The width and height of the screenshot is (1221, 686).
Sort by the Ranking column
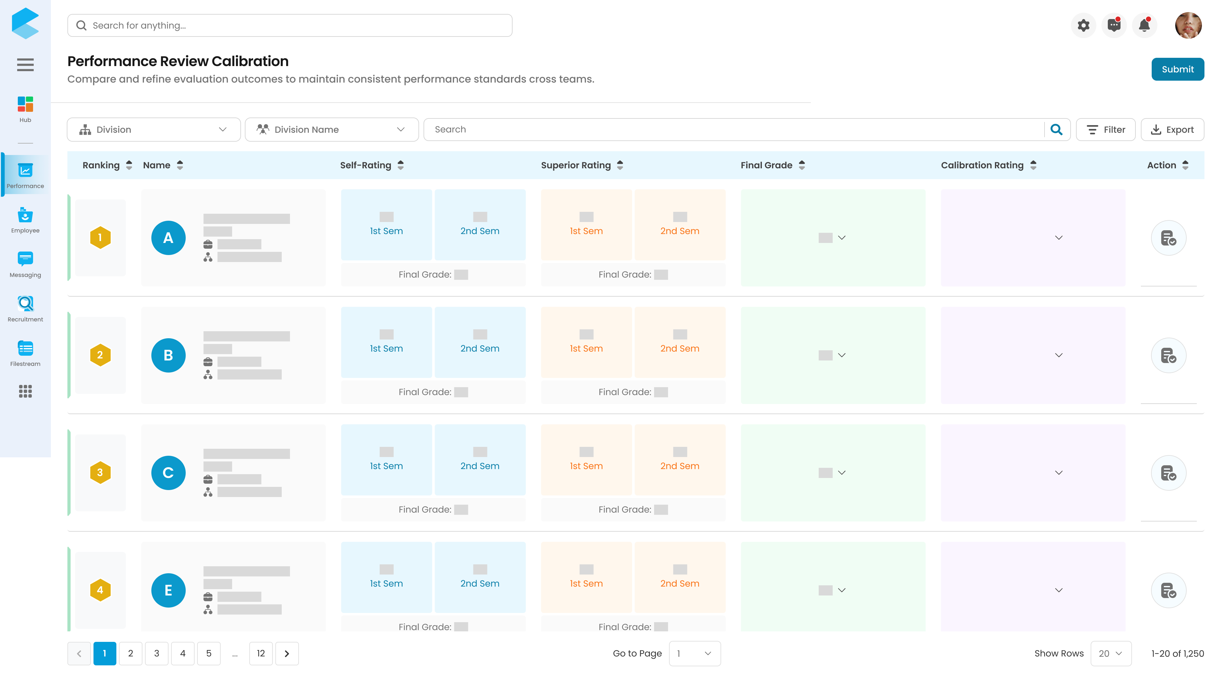point(107,165)
